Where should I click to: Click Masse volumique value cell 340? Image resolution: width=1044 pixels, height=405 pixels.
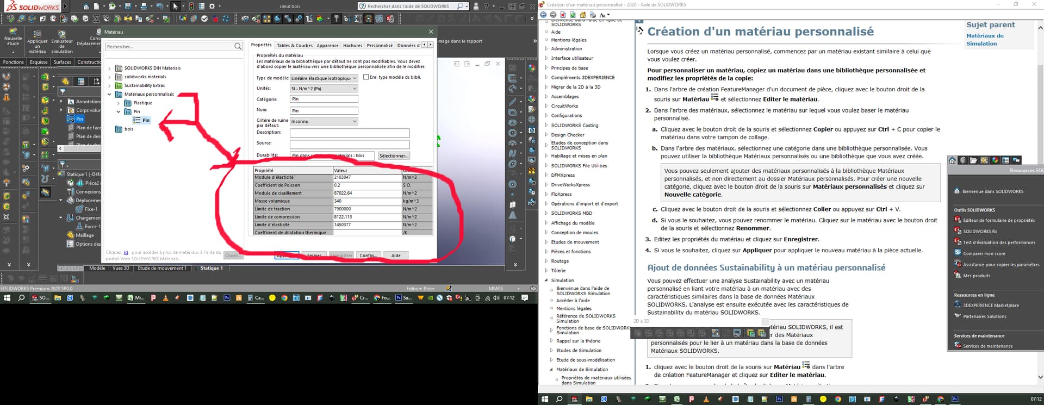[x=367, y=201]
